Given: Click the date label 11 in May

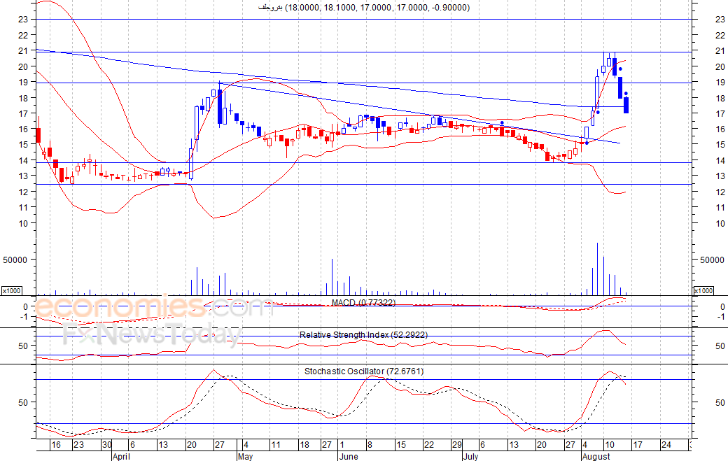Looking at the screenshot, I should (276, 445).
